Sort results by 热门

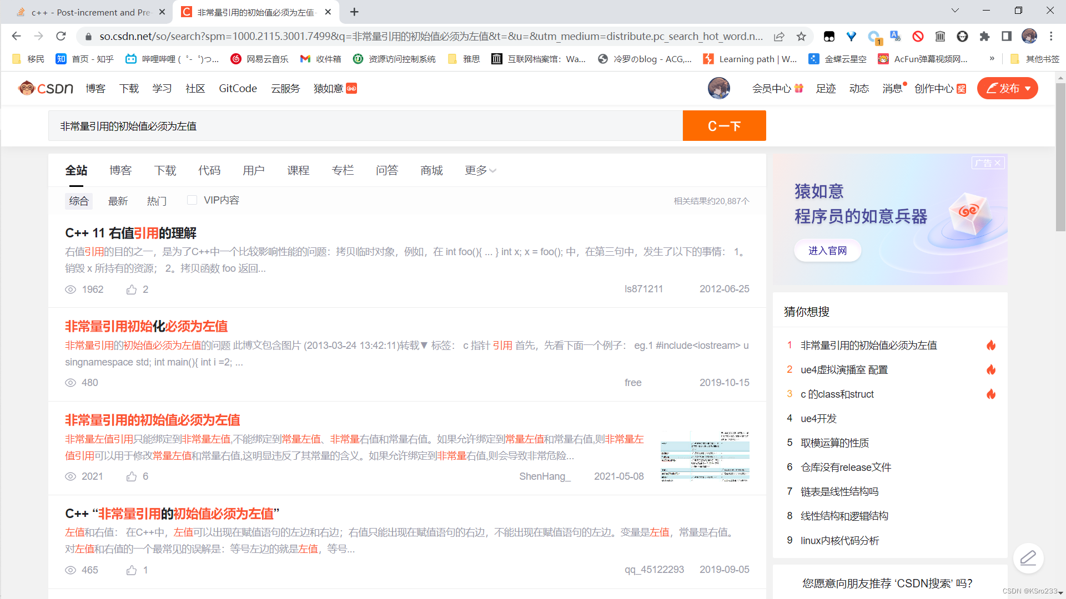point(157,201)
